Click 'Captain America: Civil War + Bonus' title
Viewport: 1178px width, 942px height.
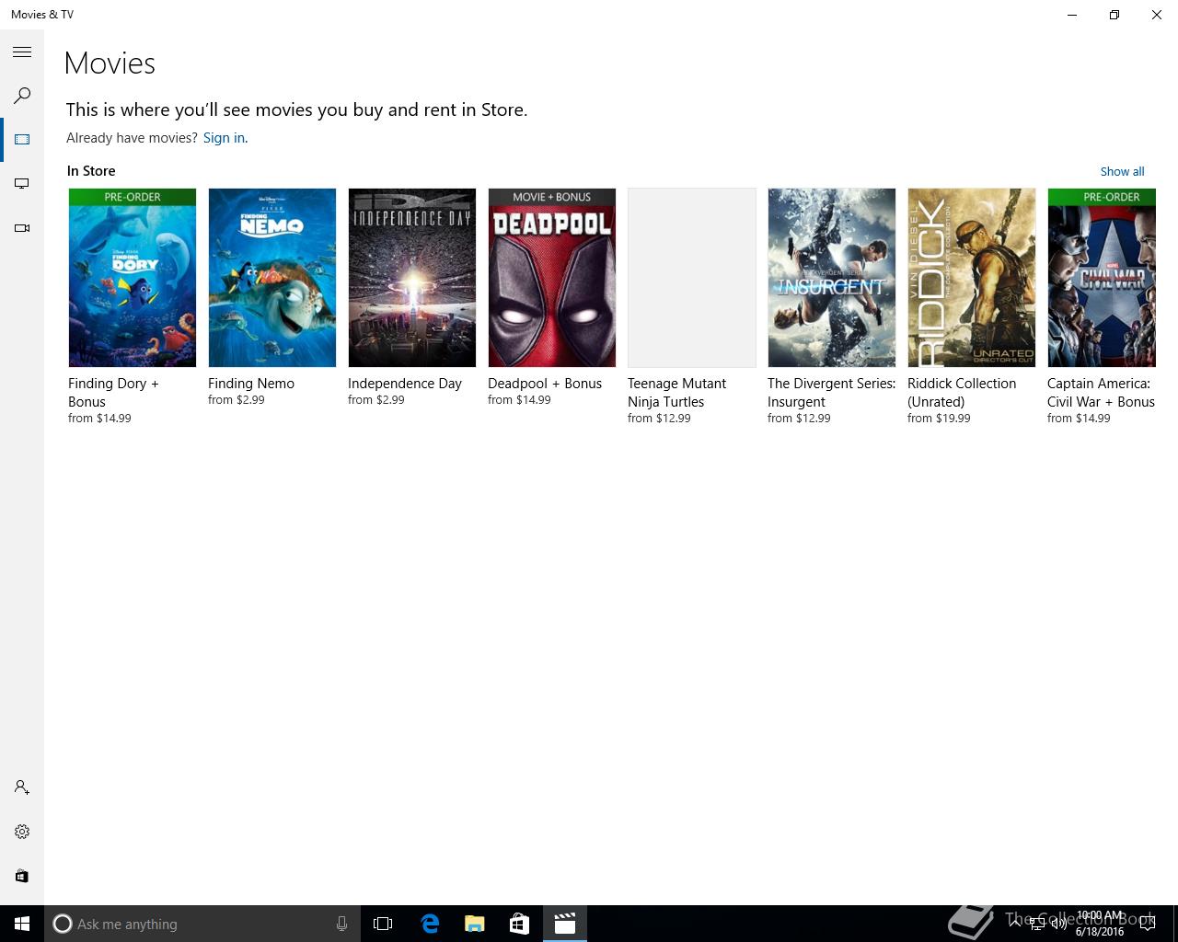click(x=1101, y=393)
